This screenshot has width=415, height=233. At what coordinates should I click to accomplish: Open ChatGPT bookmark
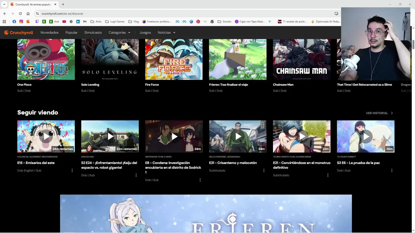tap(71, 22)
